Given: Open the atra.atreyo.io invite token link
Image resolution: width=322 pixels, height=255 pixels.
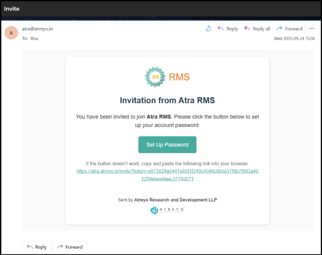Looking at the screenshot, I should tap(167, 175).
